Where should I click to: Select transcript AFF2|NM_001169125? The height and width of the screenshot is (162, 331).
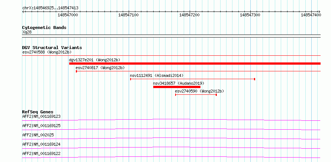coord(41,126)
